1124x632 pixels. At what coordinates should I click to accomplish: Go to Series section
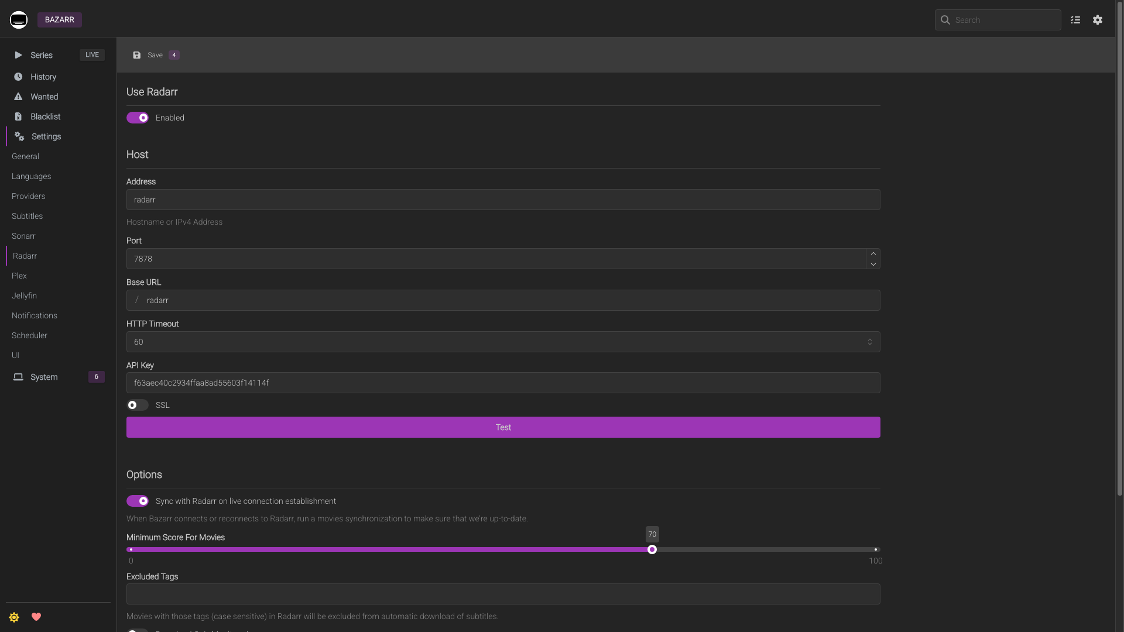point(42,55)
